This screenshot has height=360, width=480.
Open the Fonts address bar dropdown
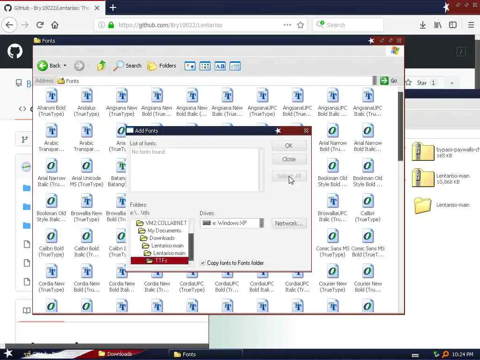pyautogui.click(x=375, y=81)
